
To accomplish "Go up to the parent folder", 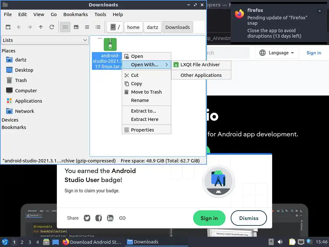I will tap(41, 27).
